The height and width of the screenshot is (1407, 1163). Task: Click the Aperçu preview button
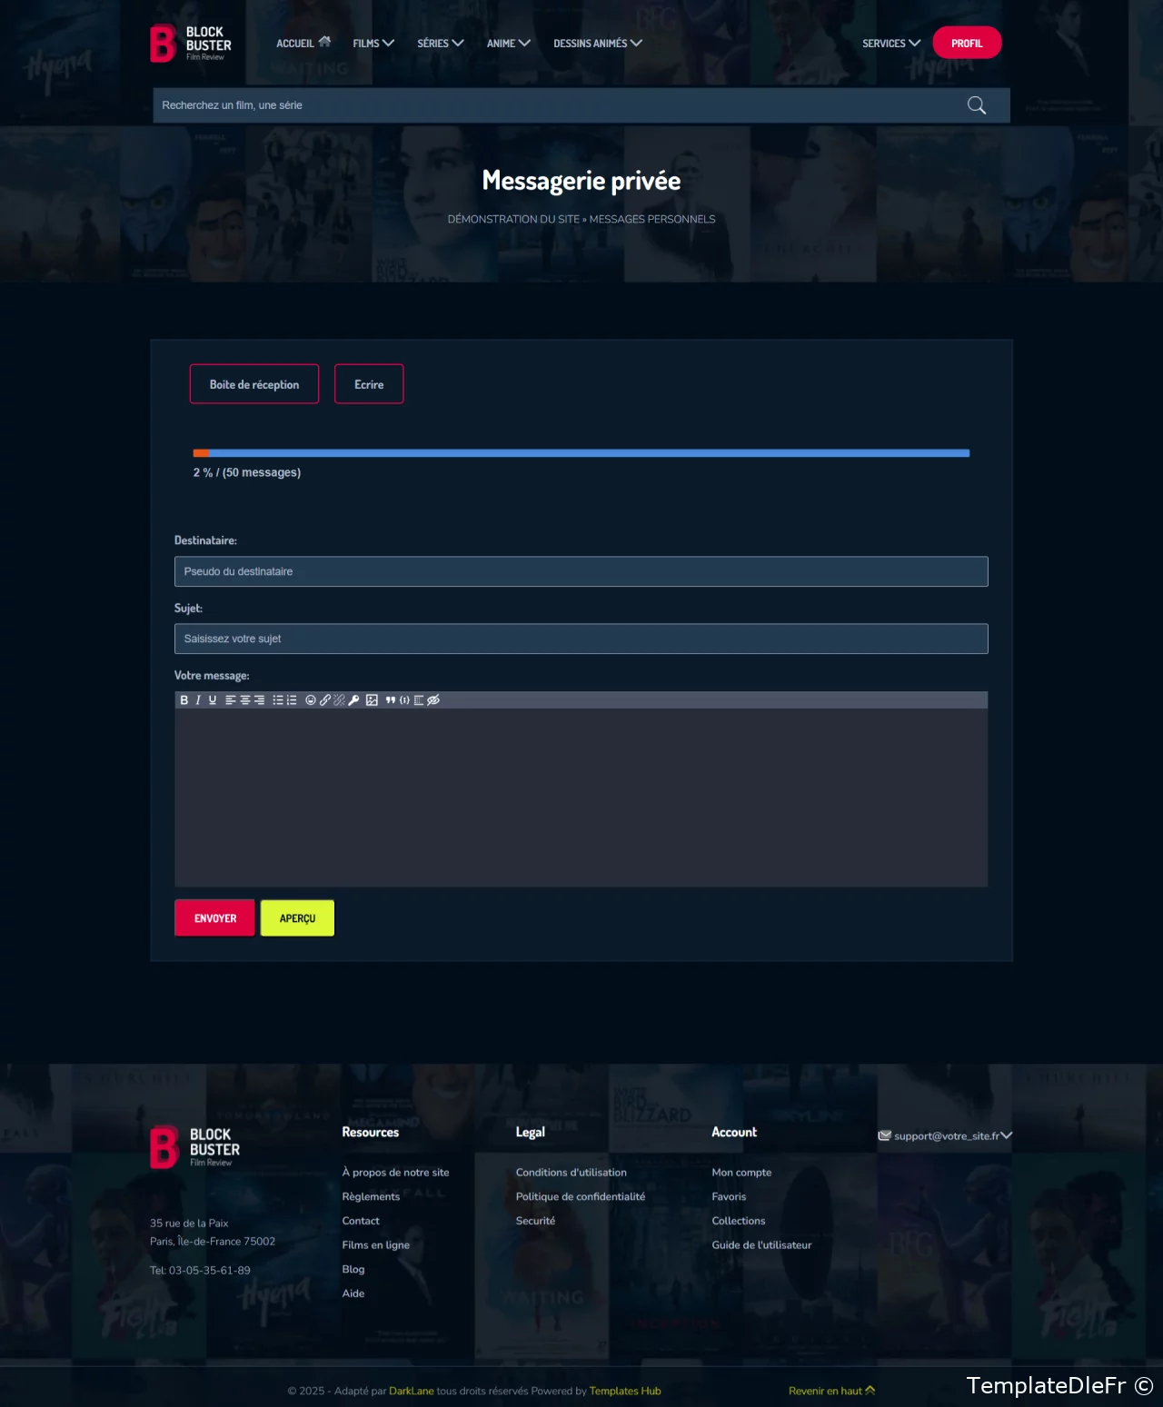coord(297,918)
